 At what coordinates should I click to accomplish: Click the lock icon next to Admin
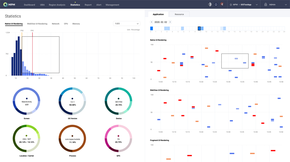(266, 5)
